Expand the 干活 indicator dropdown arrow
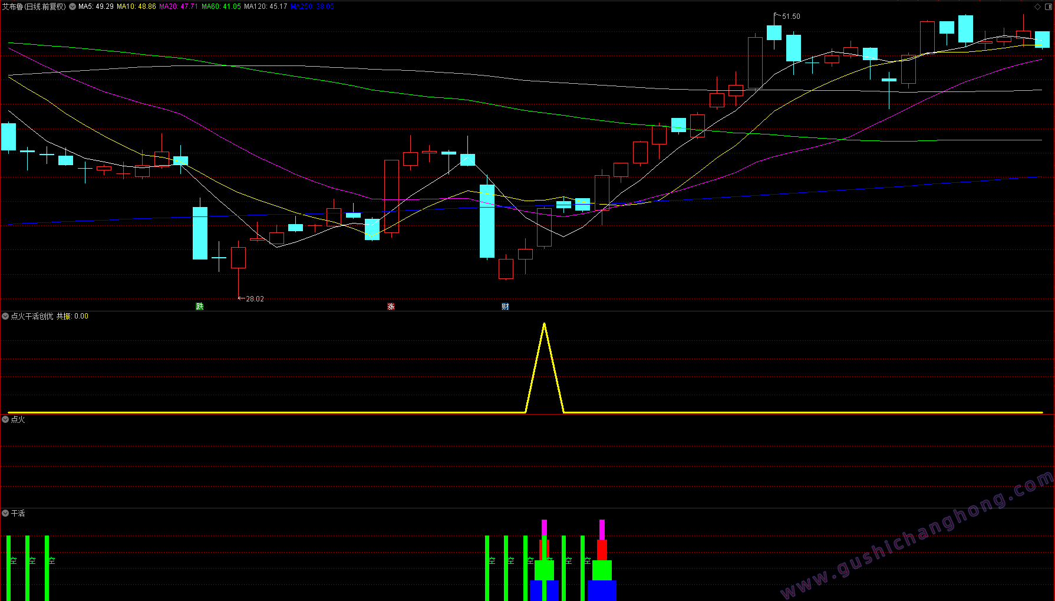This screenshot has width=1055, height=601. [5, 514]
